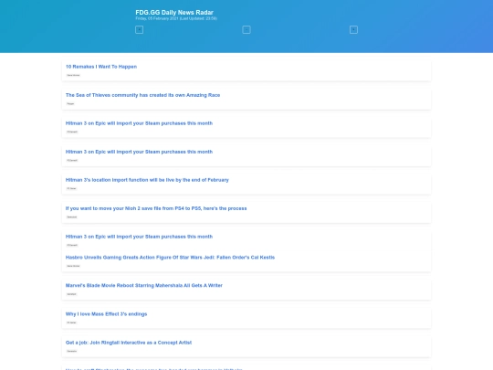The height and width of the screenshot is (370, 493).
Task: Open the FDG.GG Daily News Radar title
Action: point(174,12)
